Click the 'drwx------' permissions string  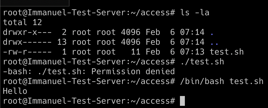[x=27, y=42]
